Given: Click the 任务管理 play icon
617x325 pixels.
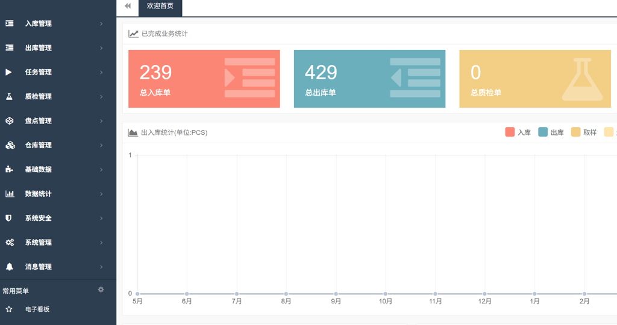Looking at the screenshot, I should [9, 72].
